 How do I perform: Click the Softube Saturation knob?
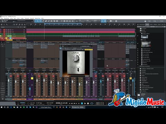(76, 58)
